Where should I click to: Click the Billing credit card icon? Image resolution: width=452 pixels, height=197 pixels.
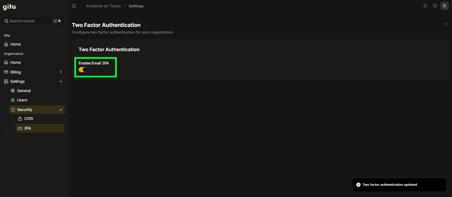(x=6, y=72)
